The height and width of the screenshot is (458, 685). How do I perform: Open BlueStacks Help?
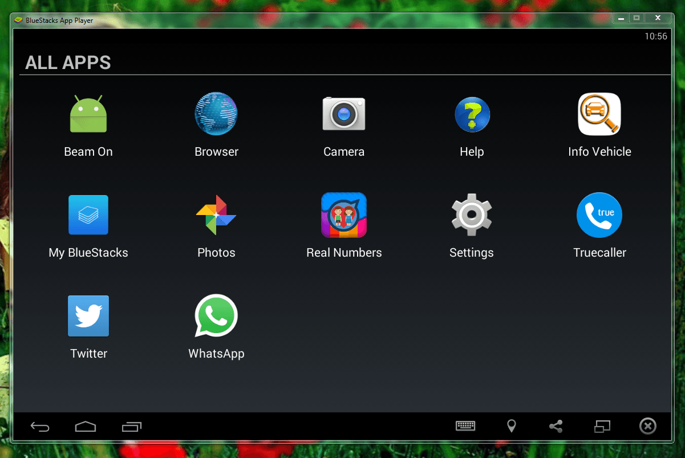click(x=472, y=114)
